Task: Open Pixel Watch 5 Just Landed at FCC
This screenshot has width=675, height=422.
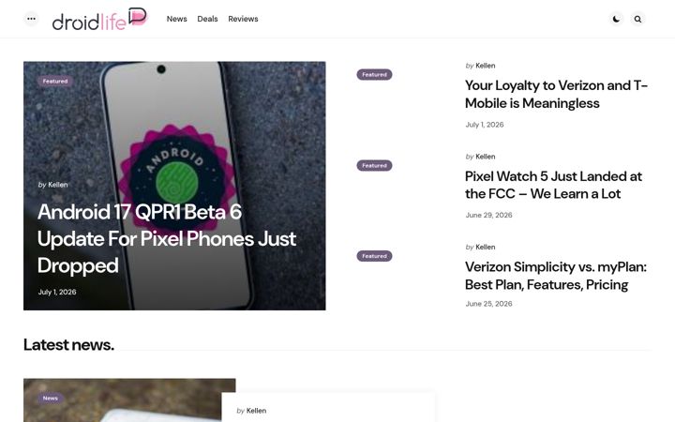Action: [553, 185]
